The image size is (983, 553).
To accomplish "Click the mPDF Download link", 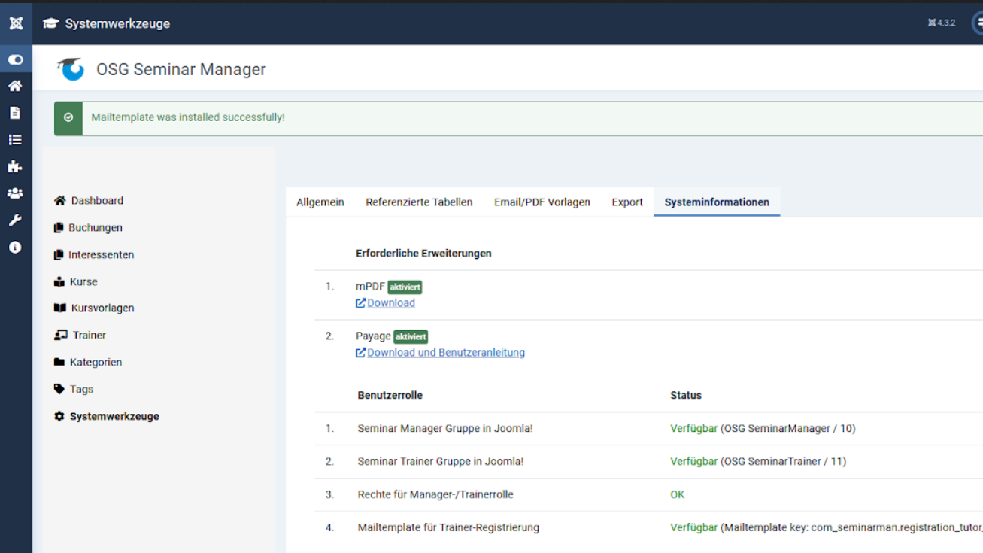I will (390, 303).
